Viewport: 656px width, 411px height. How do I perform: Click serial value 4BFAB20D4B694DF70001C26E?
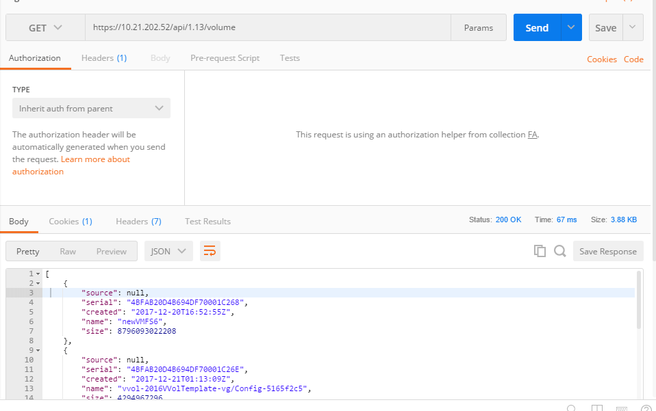pyautogui.click(x=186, y=370)
